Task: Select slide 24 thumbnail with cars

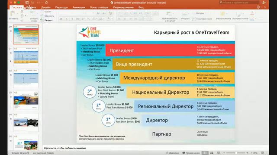Action: pyautogui.click(x=26, y=122)
